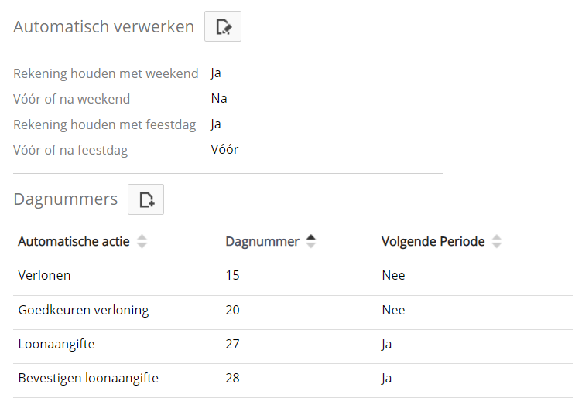The width and height of the screenshot is (582, 408).
Task: Sort by Automatische actie column arrows
Action: coord(142,241)
